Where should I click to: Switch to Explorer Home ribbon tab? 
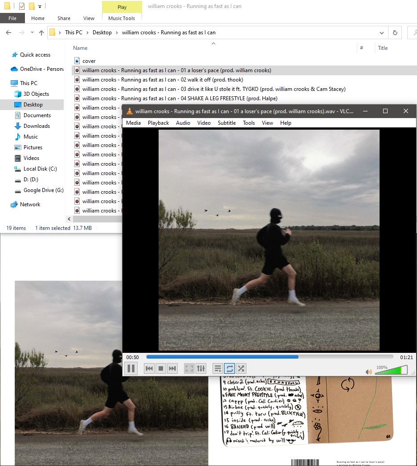pyautogui.click(x=38, y=18)
